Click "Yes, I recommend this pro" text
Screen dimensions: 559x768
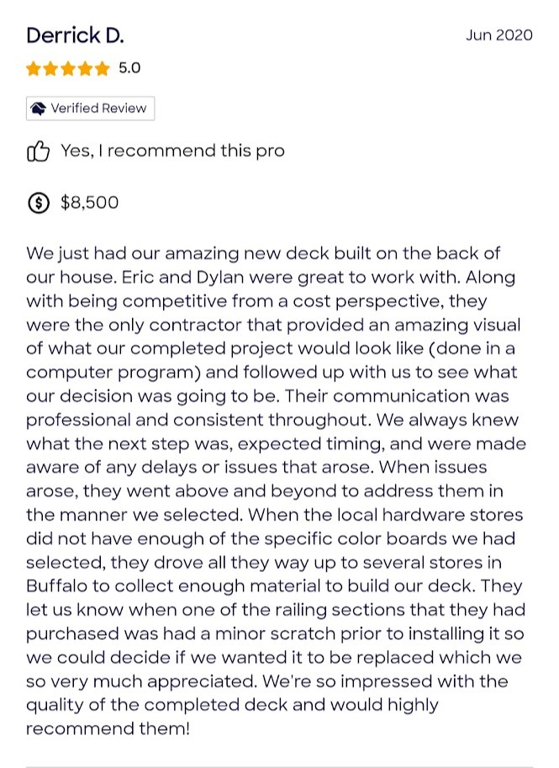coord(172,151)
